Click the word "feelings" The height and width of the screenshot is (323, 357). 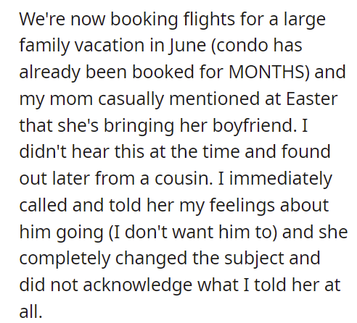click(242, 206)
